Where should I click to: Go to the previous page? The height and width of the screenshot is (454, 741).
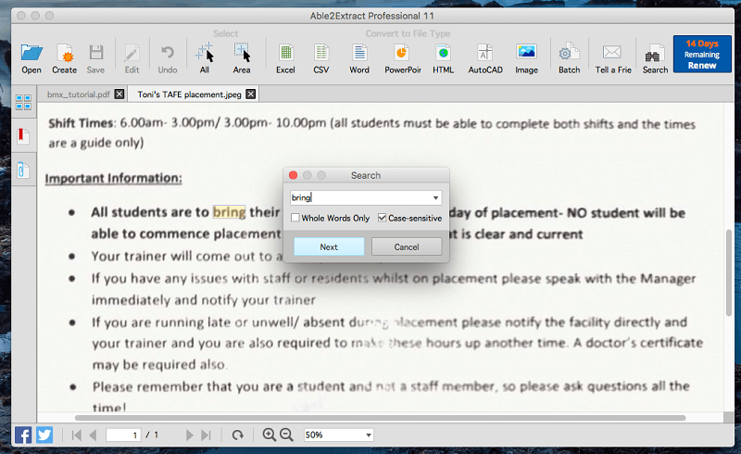93,435
